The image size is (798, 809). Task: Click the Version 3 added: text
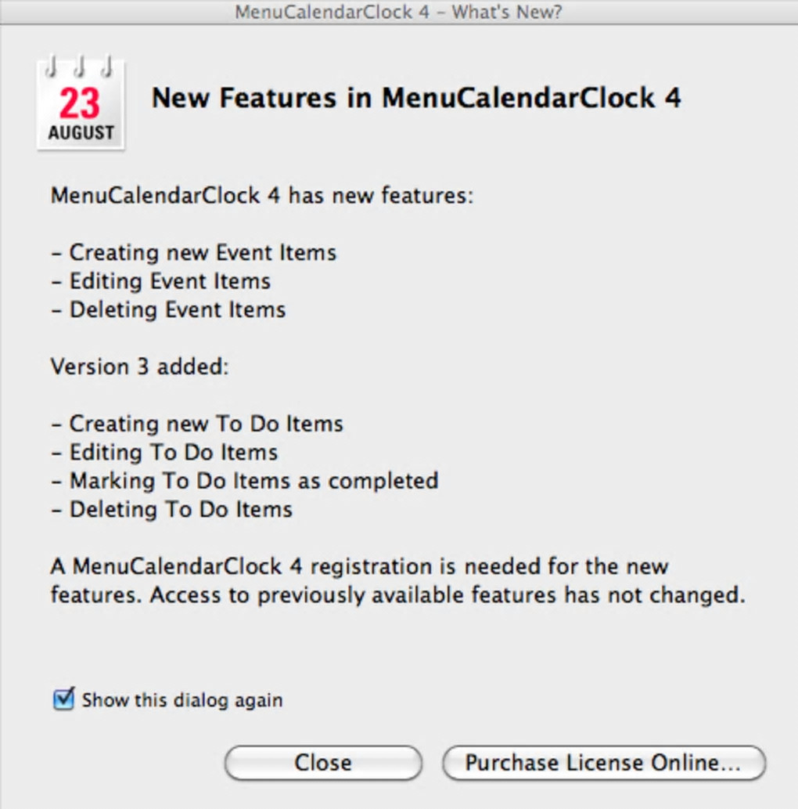140,367
